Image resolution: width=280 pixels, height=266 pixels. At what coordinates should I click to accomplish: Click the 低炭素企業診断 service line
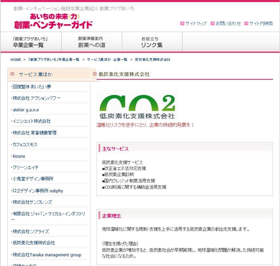[x=118, y=174]
